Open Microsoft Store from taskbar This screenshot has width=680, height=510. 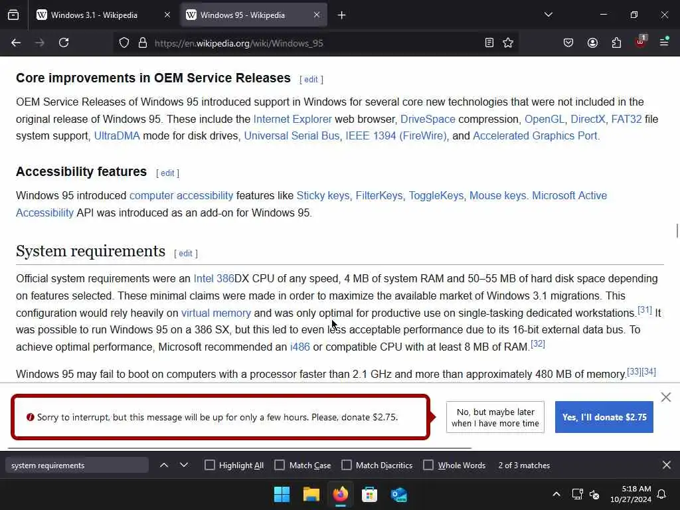(369, 494)
